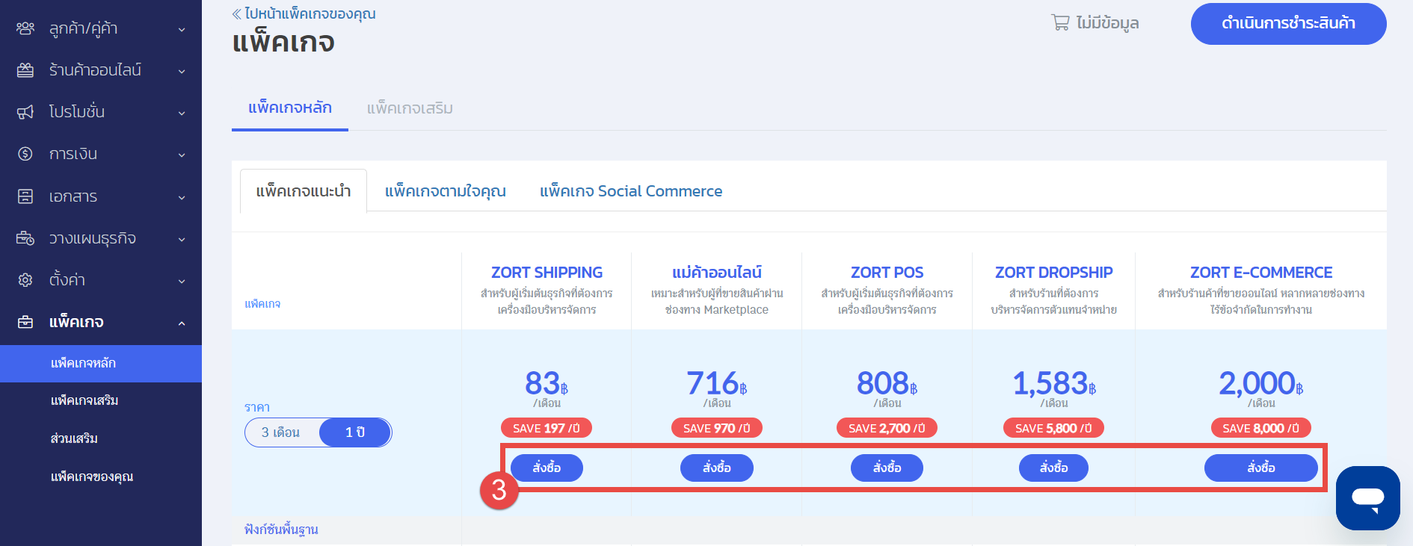Open the แพ็คเกจแนะนำ tab
This screenshot has height=546, width=1413.
pyautogui.click(x=304, y=191)
